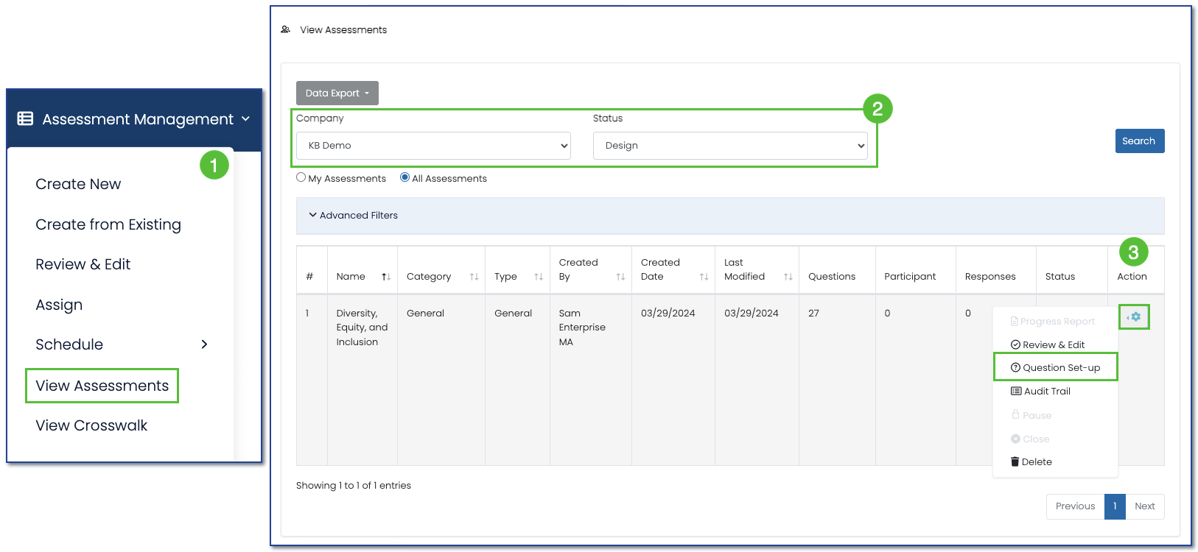Open the Company dropdown showing KB Demo
The image size is (1198, 552).
click(433, 146)
